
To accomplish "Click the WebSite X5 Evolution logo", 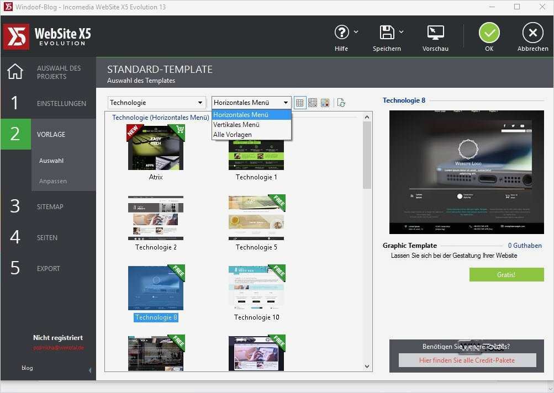I will [48, 37].
